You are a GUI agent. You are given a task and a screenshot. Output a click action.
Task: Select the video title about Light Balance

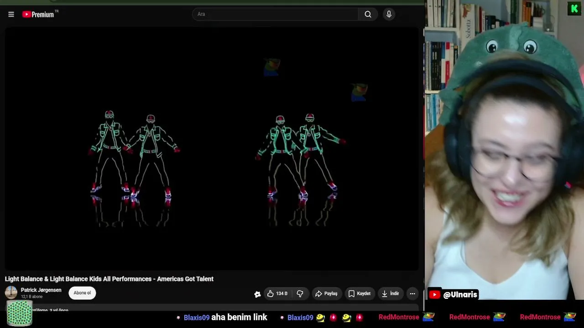pos(109,279)
